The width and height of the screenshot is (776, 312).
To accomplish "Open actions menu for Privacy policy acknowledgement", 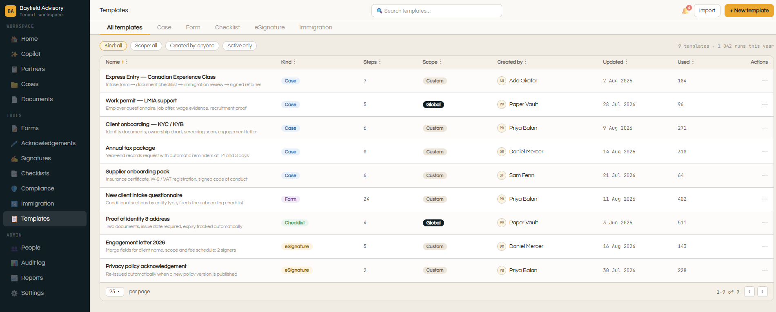I will 765,270.
